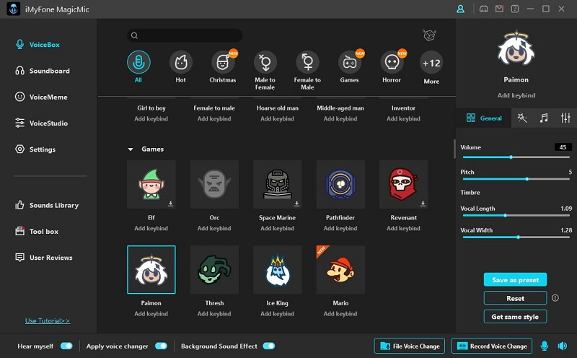
Task: Click Paimon avatar in right panel
Action: (x=516, y=48)
